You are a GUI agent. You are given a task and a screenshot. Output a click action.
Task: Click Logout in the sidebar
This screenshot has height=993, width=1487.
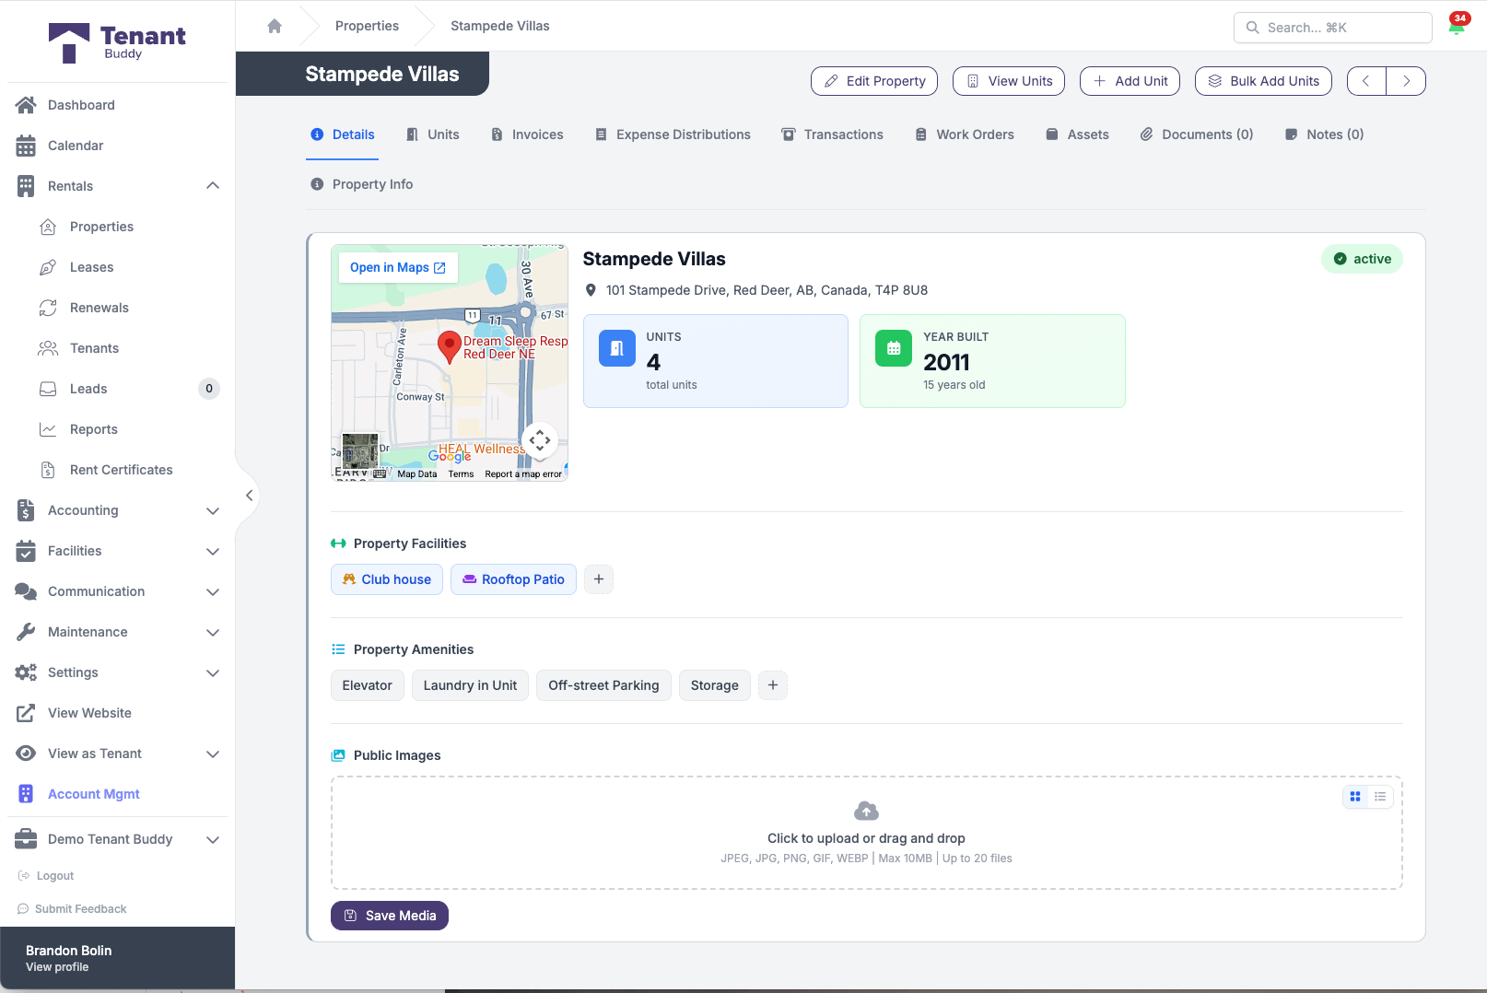[x=46, y=876]
